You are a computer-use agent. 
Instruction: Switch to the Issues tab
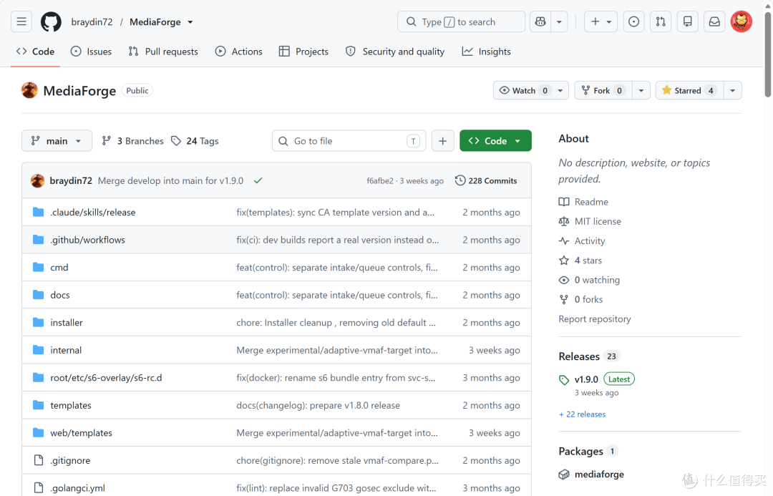[91, 52]
